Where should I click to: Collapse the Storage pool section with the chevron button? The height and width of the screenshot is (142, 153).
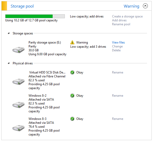145,6
